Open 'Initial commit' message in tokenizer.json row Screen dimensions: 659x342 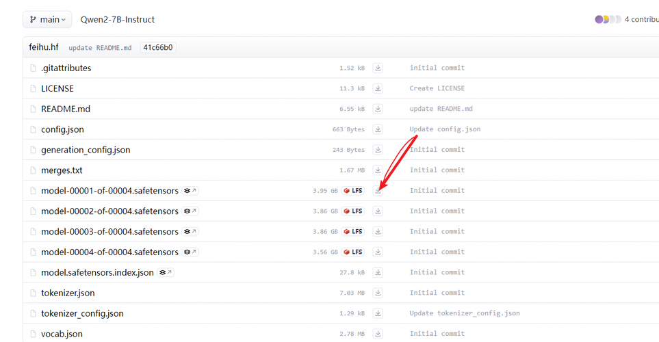point(437,293)
